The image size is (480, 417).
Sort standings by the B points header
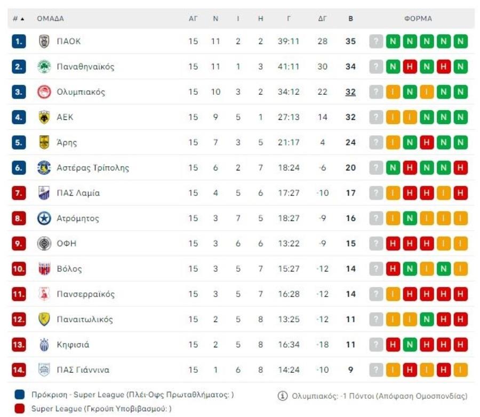(350, 19)
